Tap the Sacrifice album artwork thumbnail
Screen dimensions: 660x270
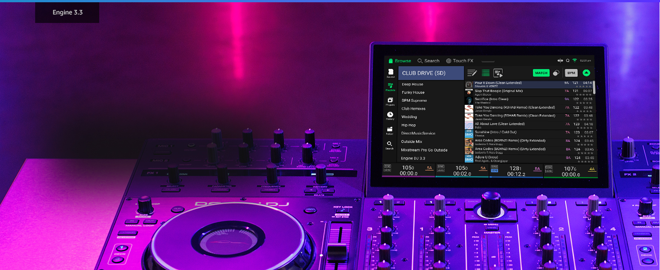pyautogui.click(x=469, y=101)
